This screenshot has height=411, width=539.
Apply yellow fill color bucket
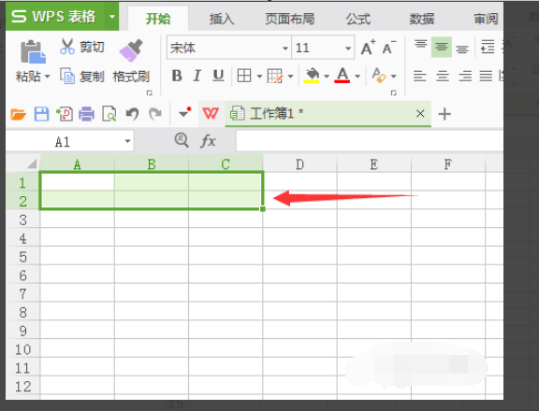(312, 76)
